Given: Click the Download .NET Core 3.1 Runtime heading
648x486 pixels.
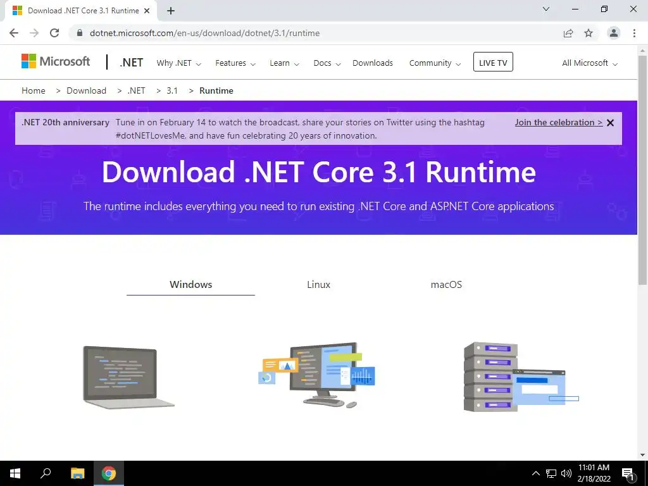Looking at the screenshot, I should pyautogui.click(x=319, y=171).
